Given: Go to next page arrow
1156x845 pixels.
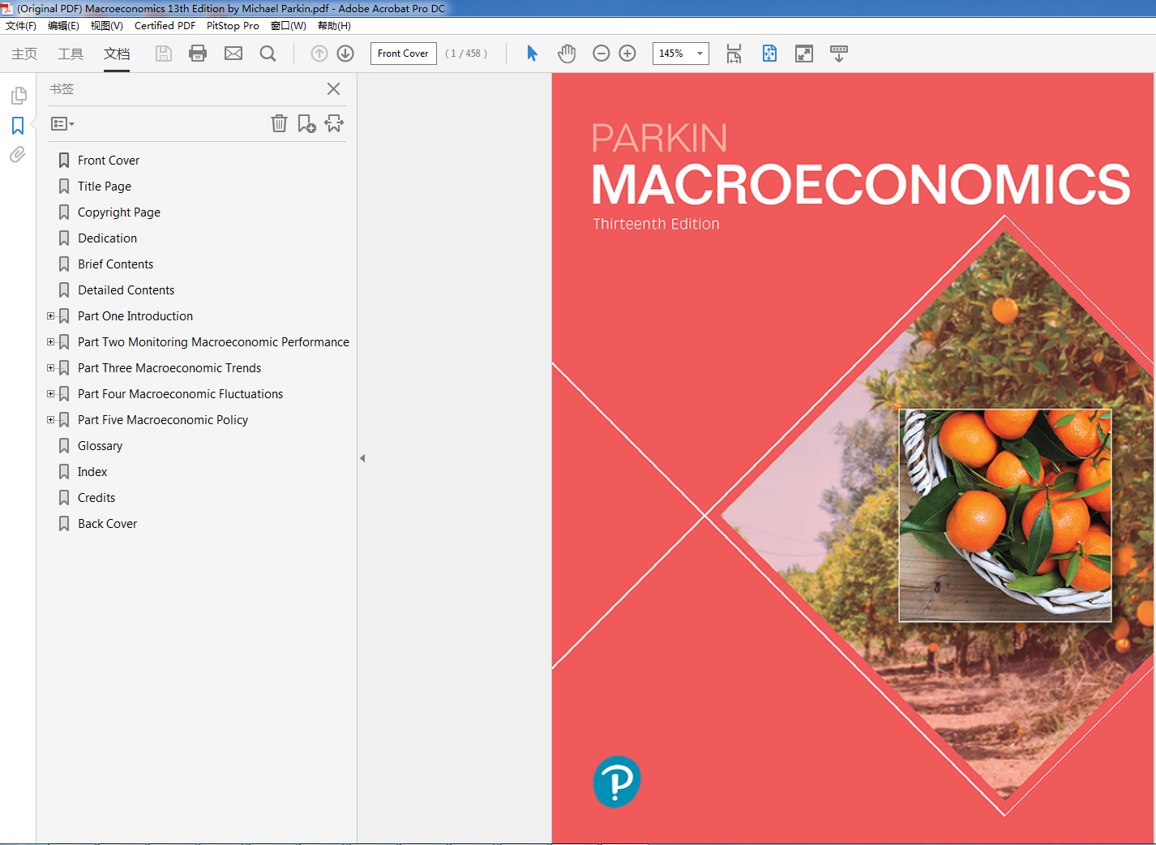Looking at the screenshot, I should tap(345, 54).
